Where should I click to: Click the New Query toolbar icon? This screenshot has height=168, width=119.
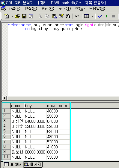pos(7,16)
